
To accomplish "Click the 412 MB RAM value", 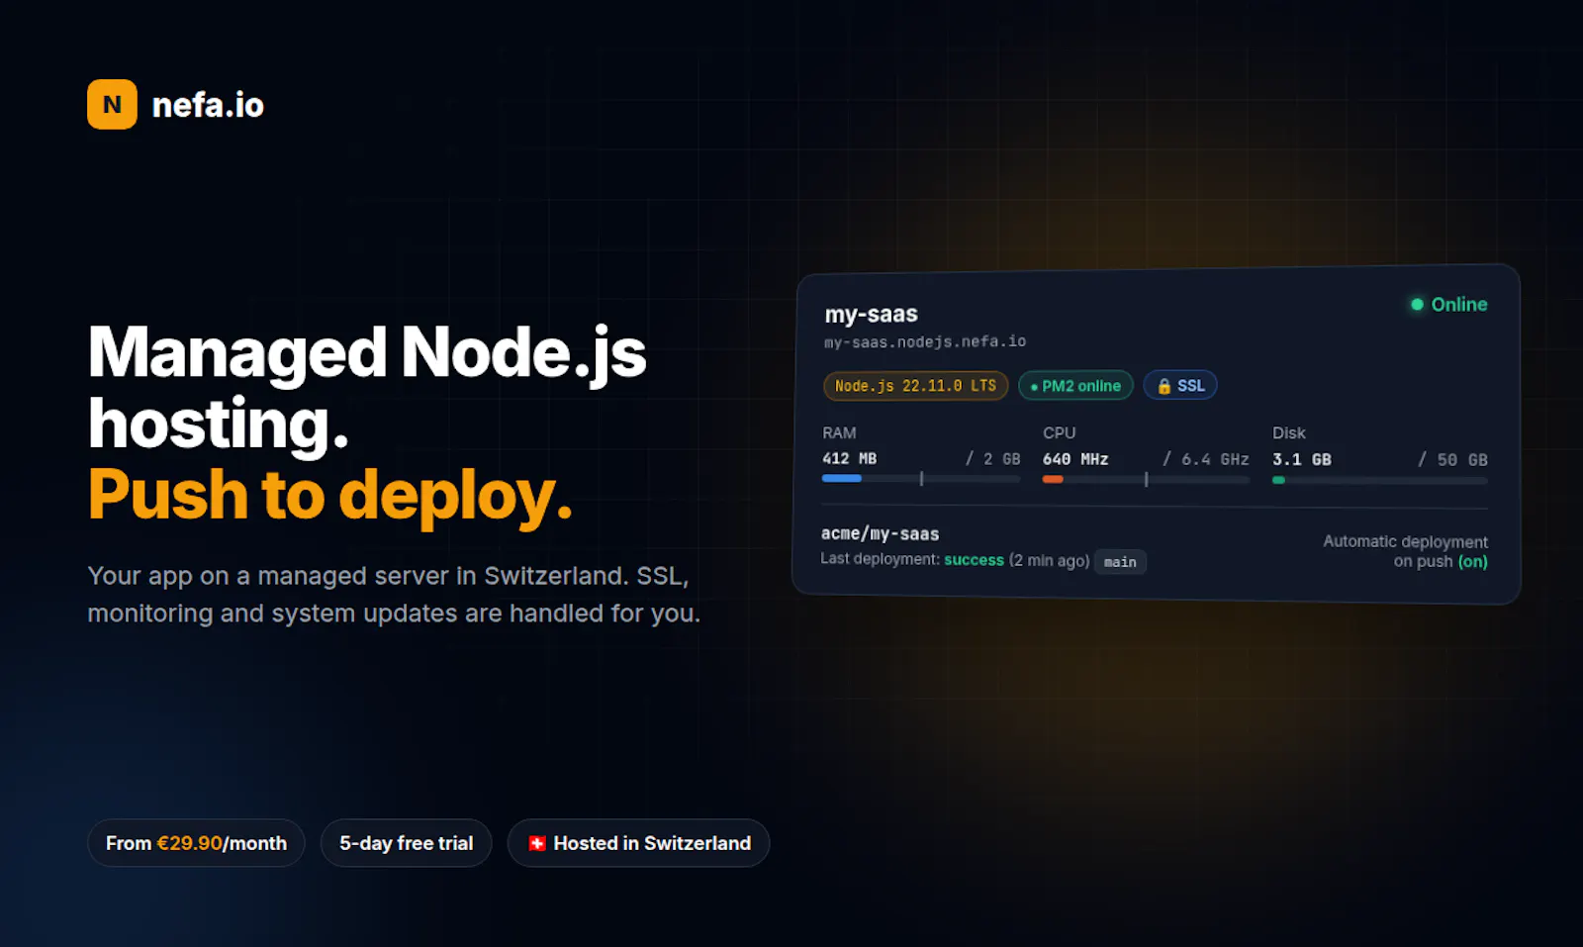I will pos(849,458).
